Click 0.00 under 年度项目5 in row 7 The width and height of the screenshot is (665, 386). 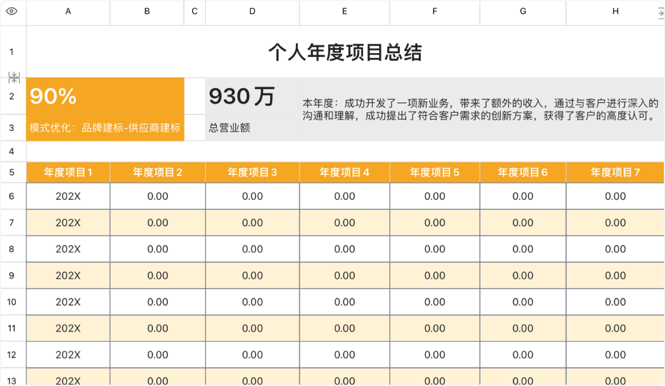[435, 223]
